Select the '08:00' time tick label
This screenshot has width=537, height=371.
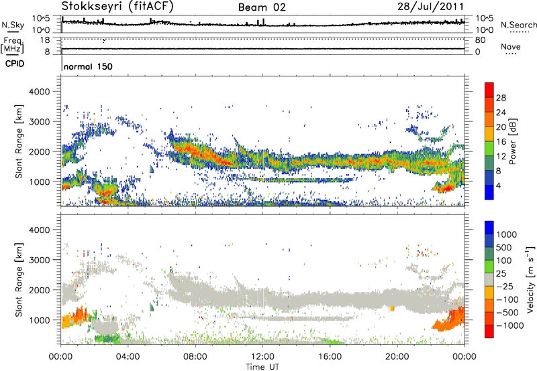click(195, 357)
